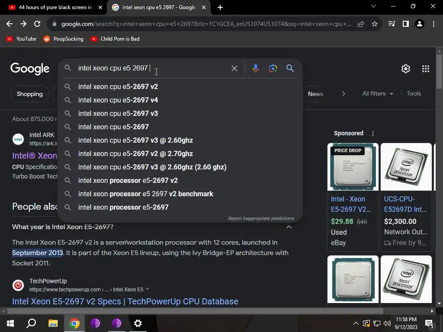The height and width of the screenshot is (332, 443).
Task: Close the 44 hours black screen tab
Action: pyautogui.click(x=100, y=7)
